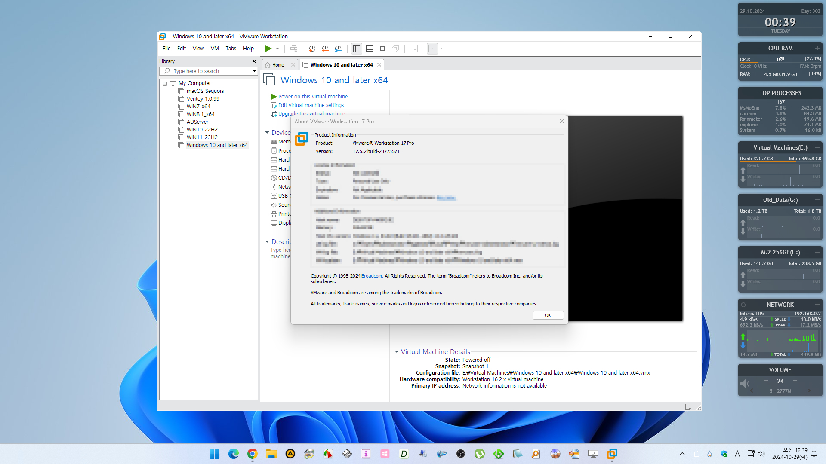Image resolution: width=826 pixels, height=464 pixels.
Task: Select macOS Sequoia in the library
Action: pos(205,91)
